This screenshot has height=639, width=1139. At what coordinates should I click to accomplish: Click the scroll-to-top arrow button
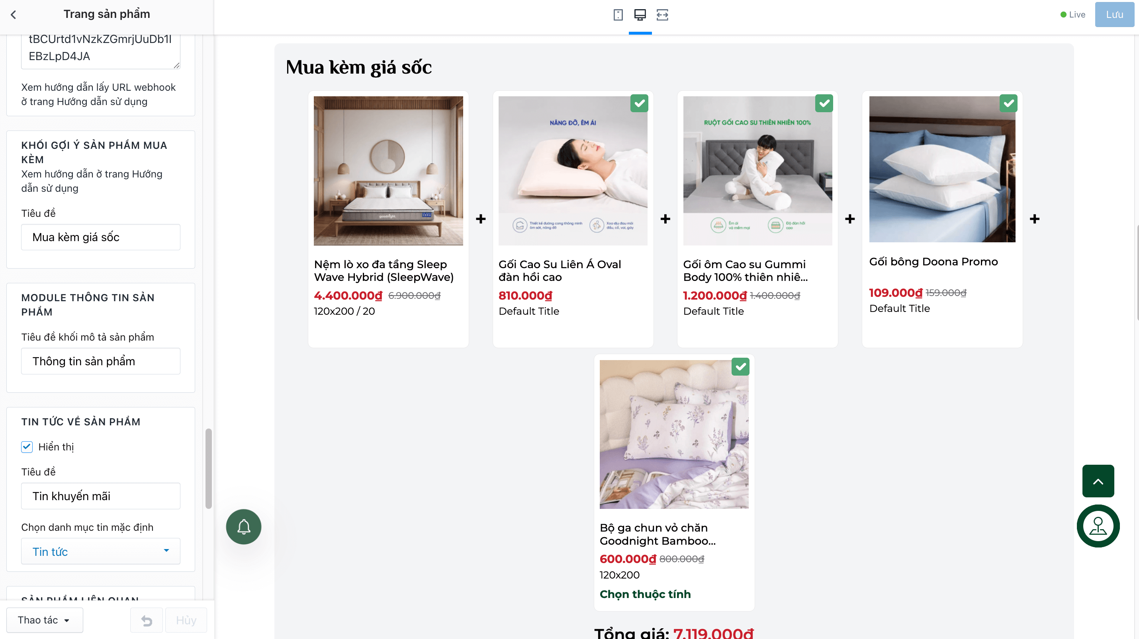[x=1098, y=481]
